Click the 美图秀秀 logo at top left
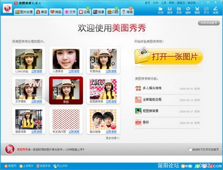 [x=7, y=8]
